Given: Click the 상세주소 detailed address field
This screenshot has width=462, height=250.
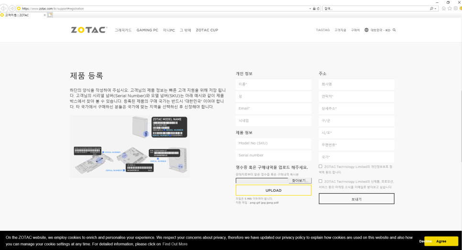Looking at the screenshot, I should [x=356, y=109].
